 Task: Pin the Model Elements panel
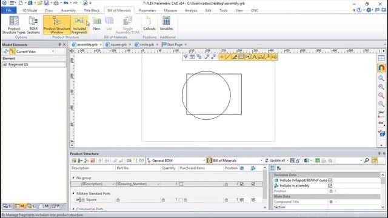[x=59, y=44]
